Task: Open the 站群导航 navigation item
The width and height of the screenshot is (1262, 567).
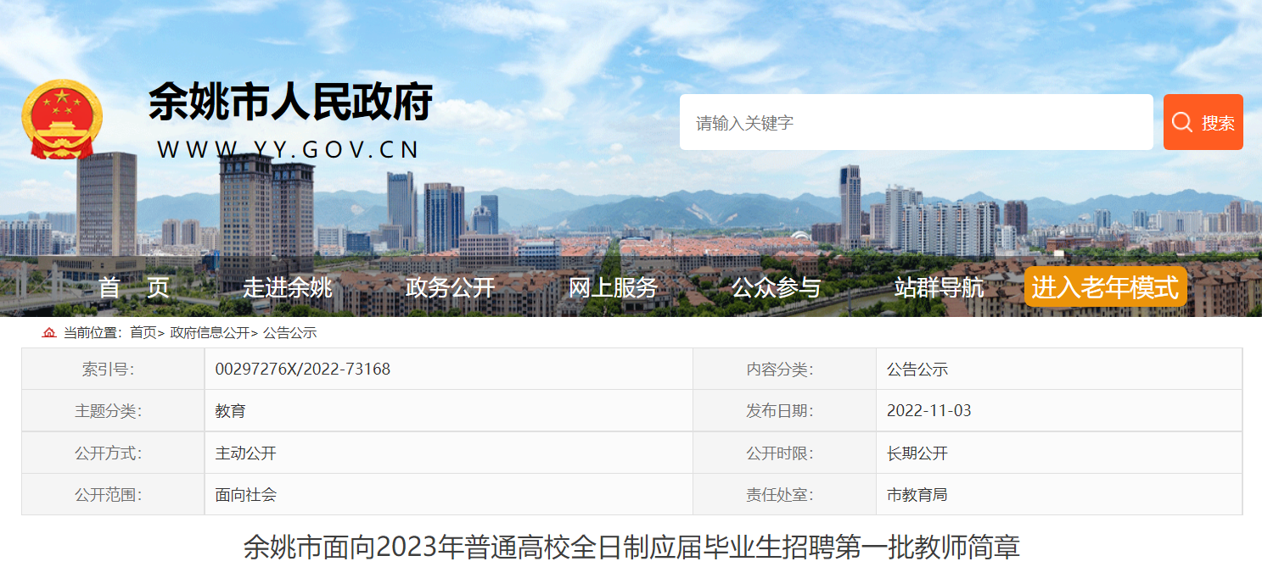Action: [x=939, y=287]
